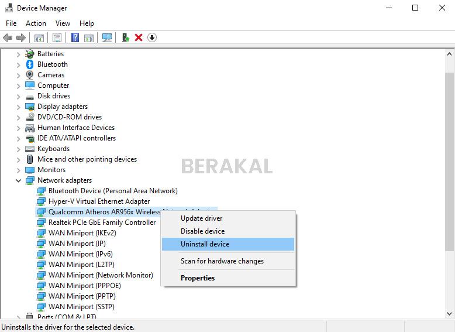
Task: Open the Action menu
Action: (36, 23)
